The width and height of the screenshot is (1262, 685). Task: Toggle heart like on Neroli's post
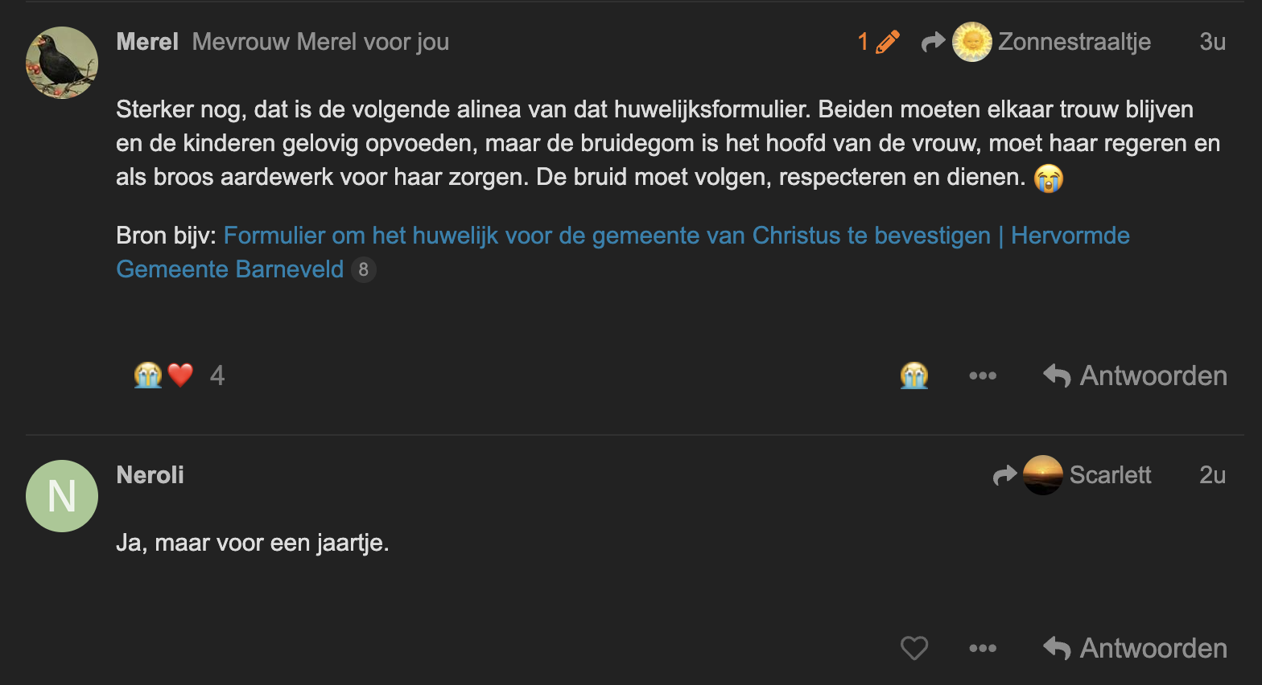(x=914, y=648)
